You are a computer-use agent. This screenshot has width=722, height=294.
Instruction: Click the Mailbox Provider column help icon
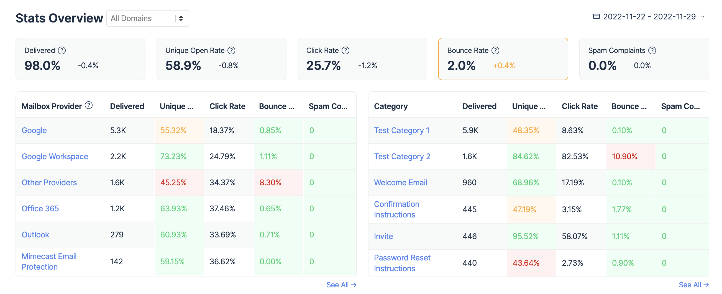click(x=89, y=106)
